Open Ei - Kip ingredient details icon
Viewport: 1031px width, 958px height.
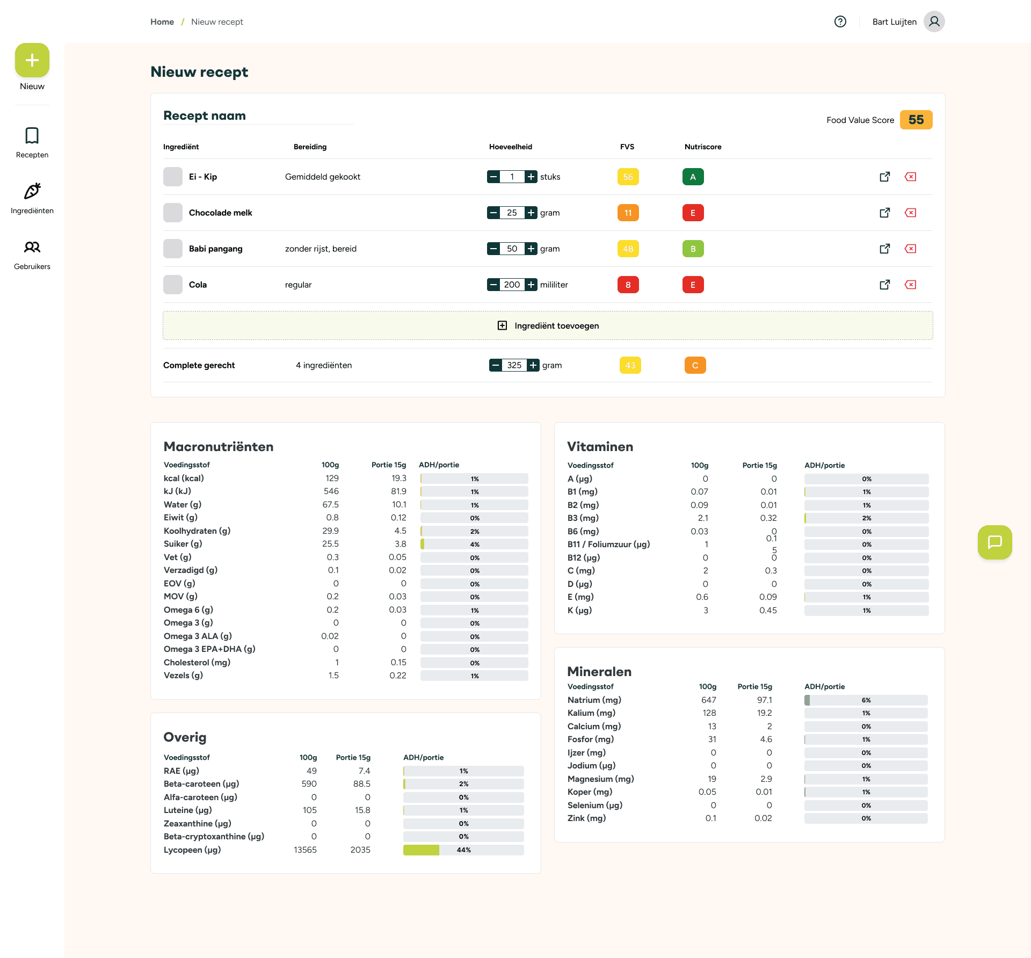coord(884,177)
